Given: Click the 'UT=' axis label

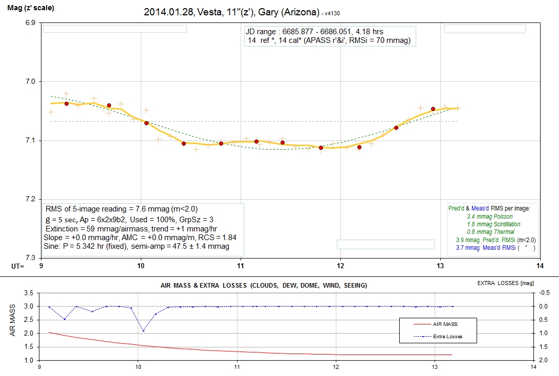Looking at the screenshot, I should click(x=18, y=266).
